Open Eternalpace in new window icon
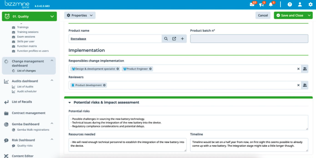Viewport: 316px width, 158px height. pos(174,39)
